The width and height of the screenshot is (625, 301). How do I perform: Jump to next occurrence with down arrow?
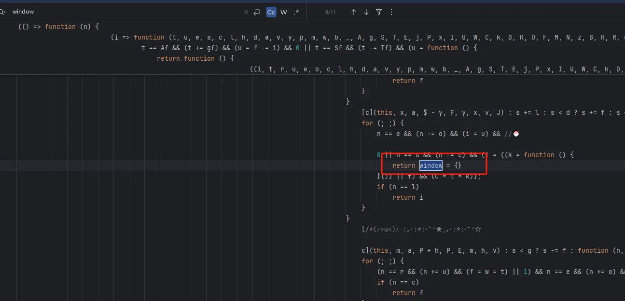tap(366, 12)
